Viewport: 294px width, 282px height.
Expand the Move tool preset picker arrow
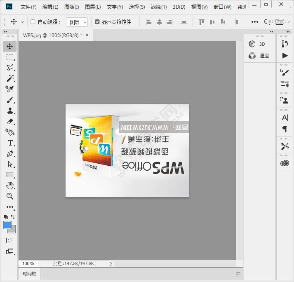[22, 22]
